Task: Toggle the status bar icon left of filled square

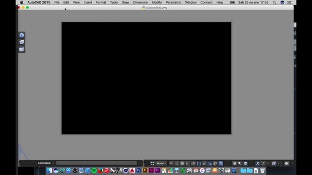Action: (x=176, y=163)
